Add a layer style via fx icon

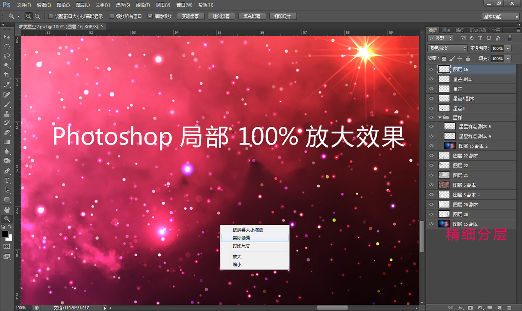(x=461, y=308)
